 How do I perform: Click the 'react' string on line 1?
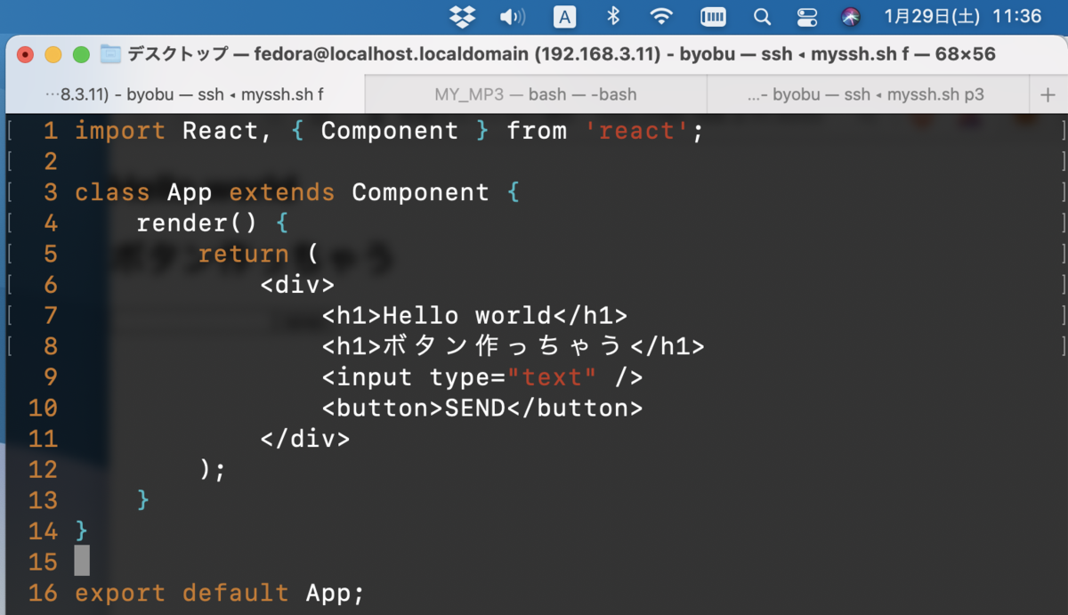(x=636, y=132)
